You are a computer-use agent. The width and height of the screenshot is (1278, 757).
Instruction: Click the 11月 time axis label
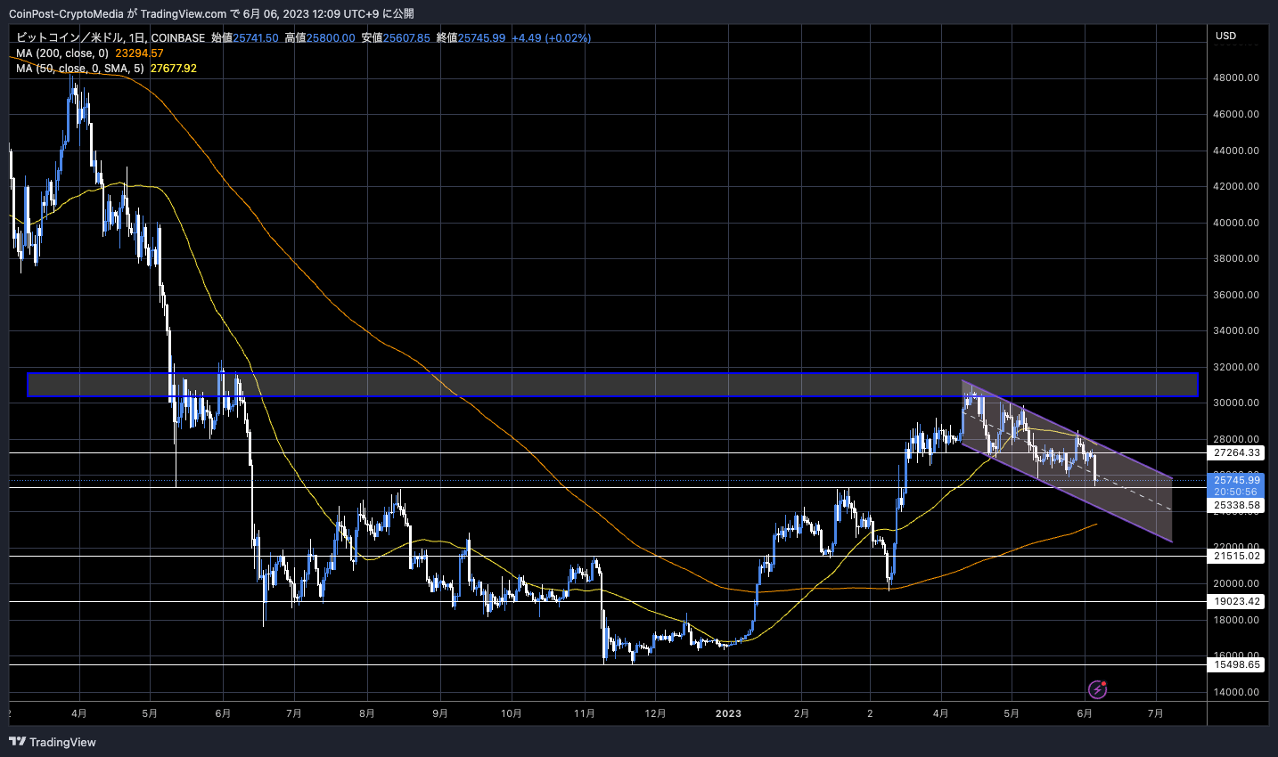click(x=585, y=713)
